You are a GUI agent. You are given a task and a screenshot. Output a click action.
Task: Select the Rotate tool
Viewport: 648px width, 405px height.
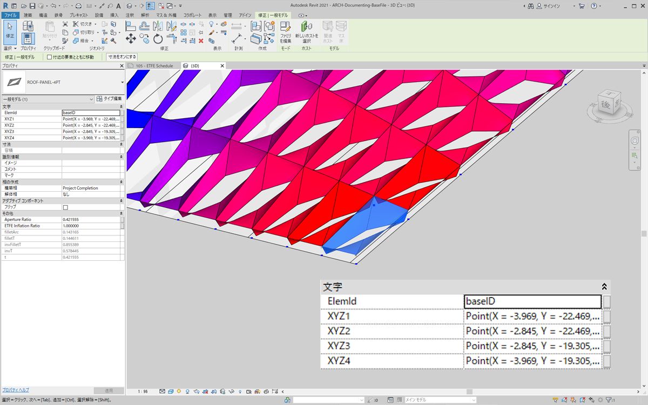pos(158,38)
